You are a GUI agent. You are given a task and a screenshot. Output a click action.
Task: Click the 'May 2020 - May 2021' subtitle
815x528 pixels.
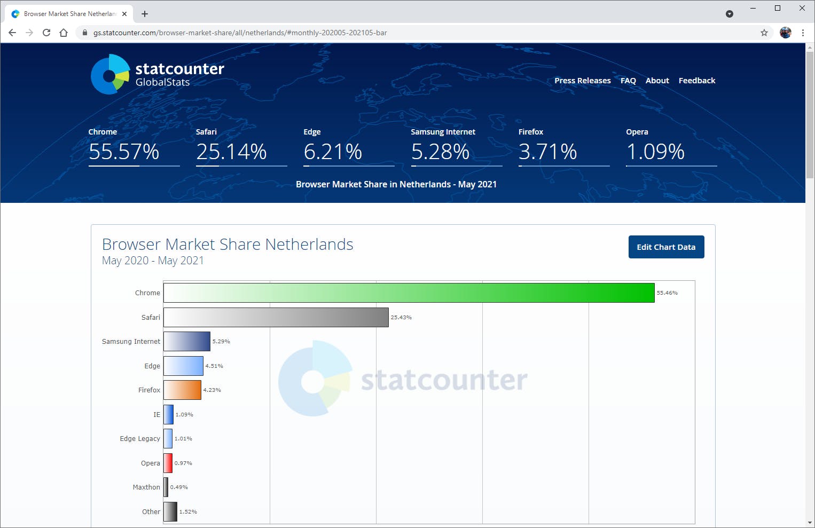tap(153, 261)
